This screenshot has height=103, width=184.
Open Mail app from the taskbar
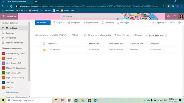pos(76,100)
